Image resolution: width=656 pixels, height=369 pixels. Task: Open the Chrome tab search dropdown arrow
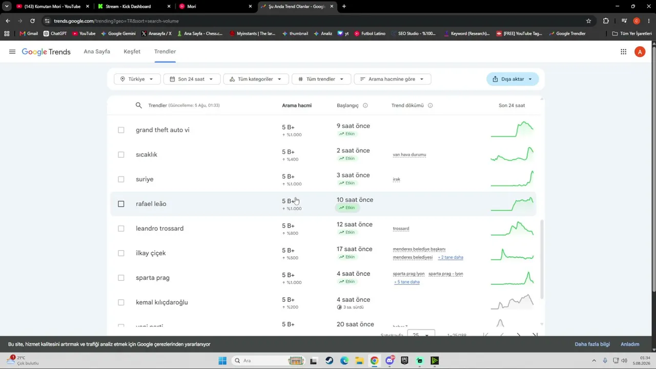click(x=7, y=7)
